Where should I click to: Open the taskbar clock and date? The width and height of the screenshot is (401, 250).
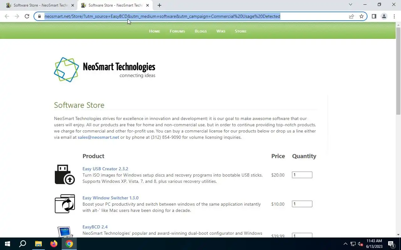(x=374, y=244)
